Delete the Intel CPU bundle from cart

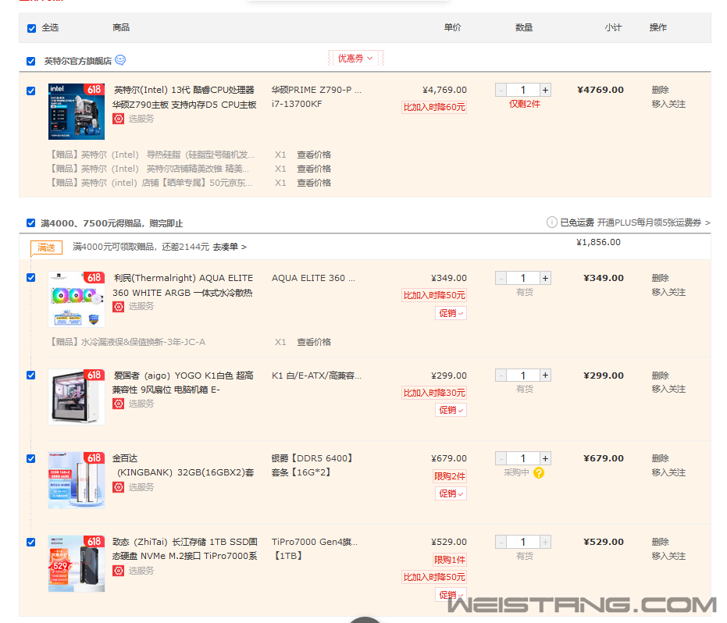(661, 90)
